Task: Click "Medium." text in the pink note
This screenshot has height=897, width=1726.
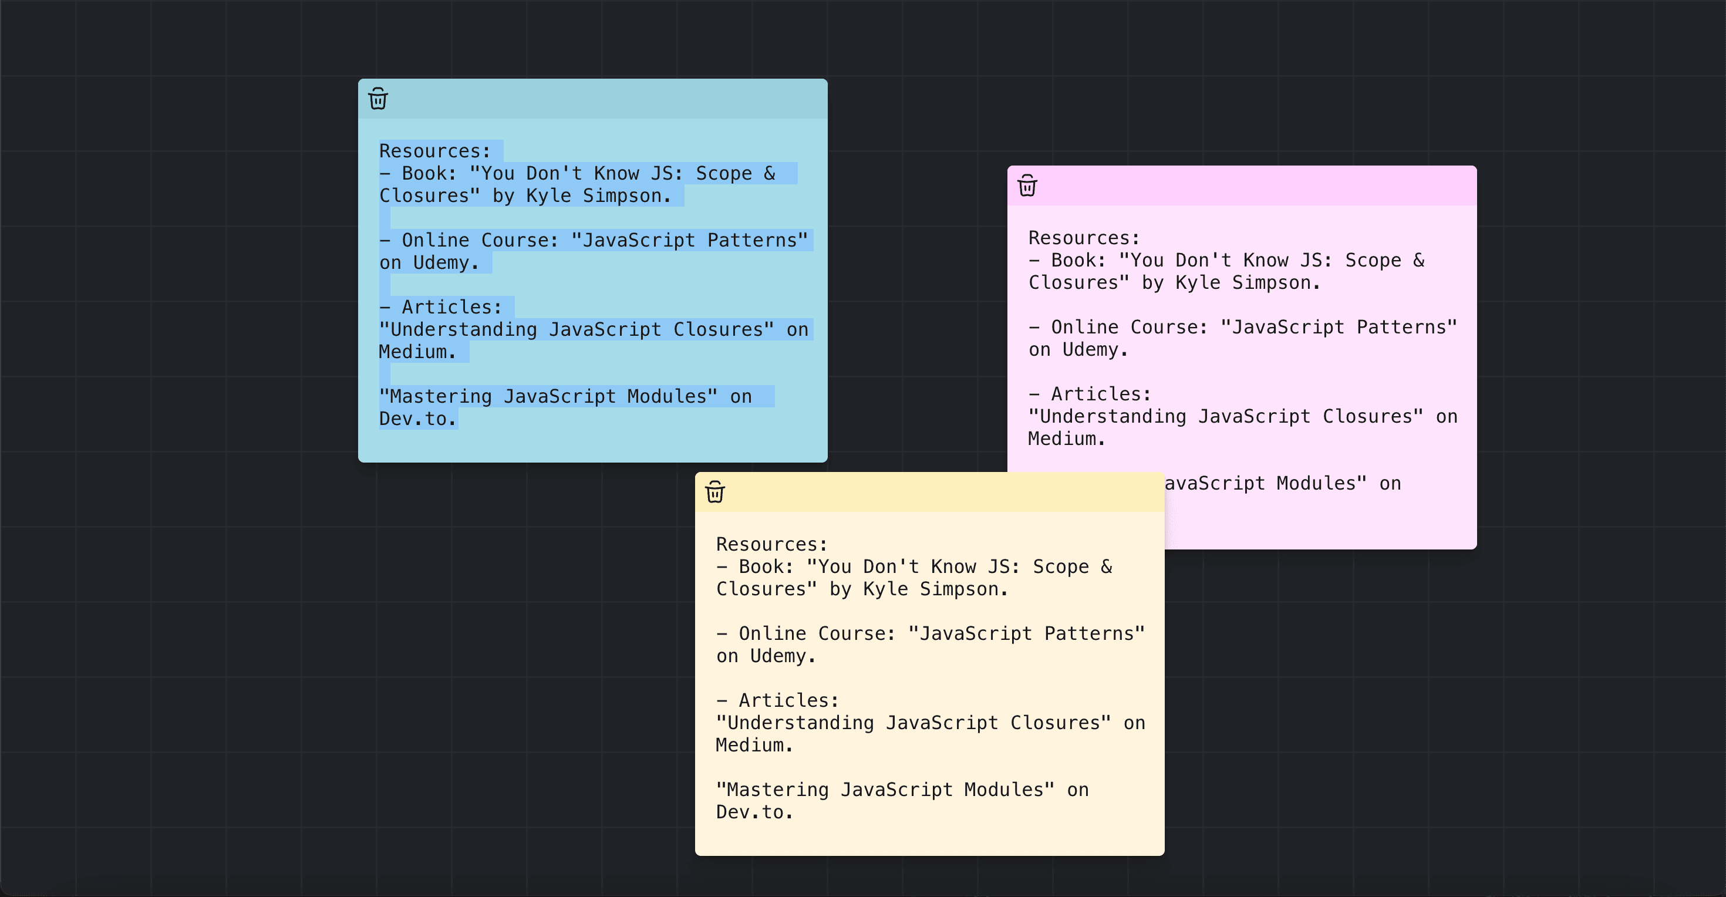Action: tap(1066, 439)
